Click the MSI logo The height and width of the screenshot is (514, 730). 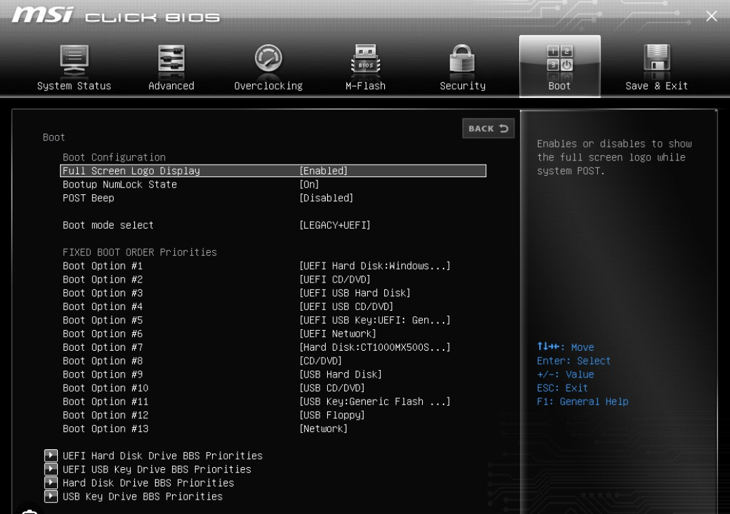[x=43, y=15]
